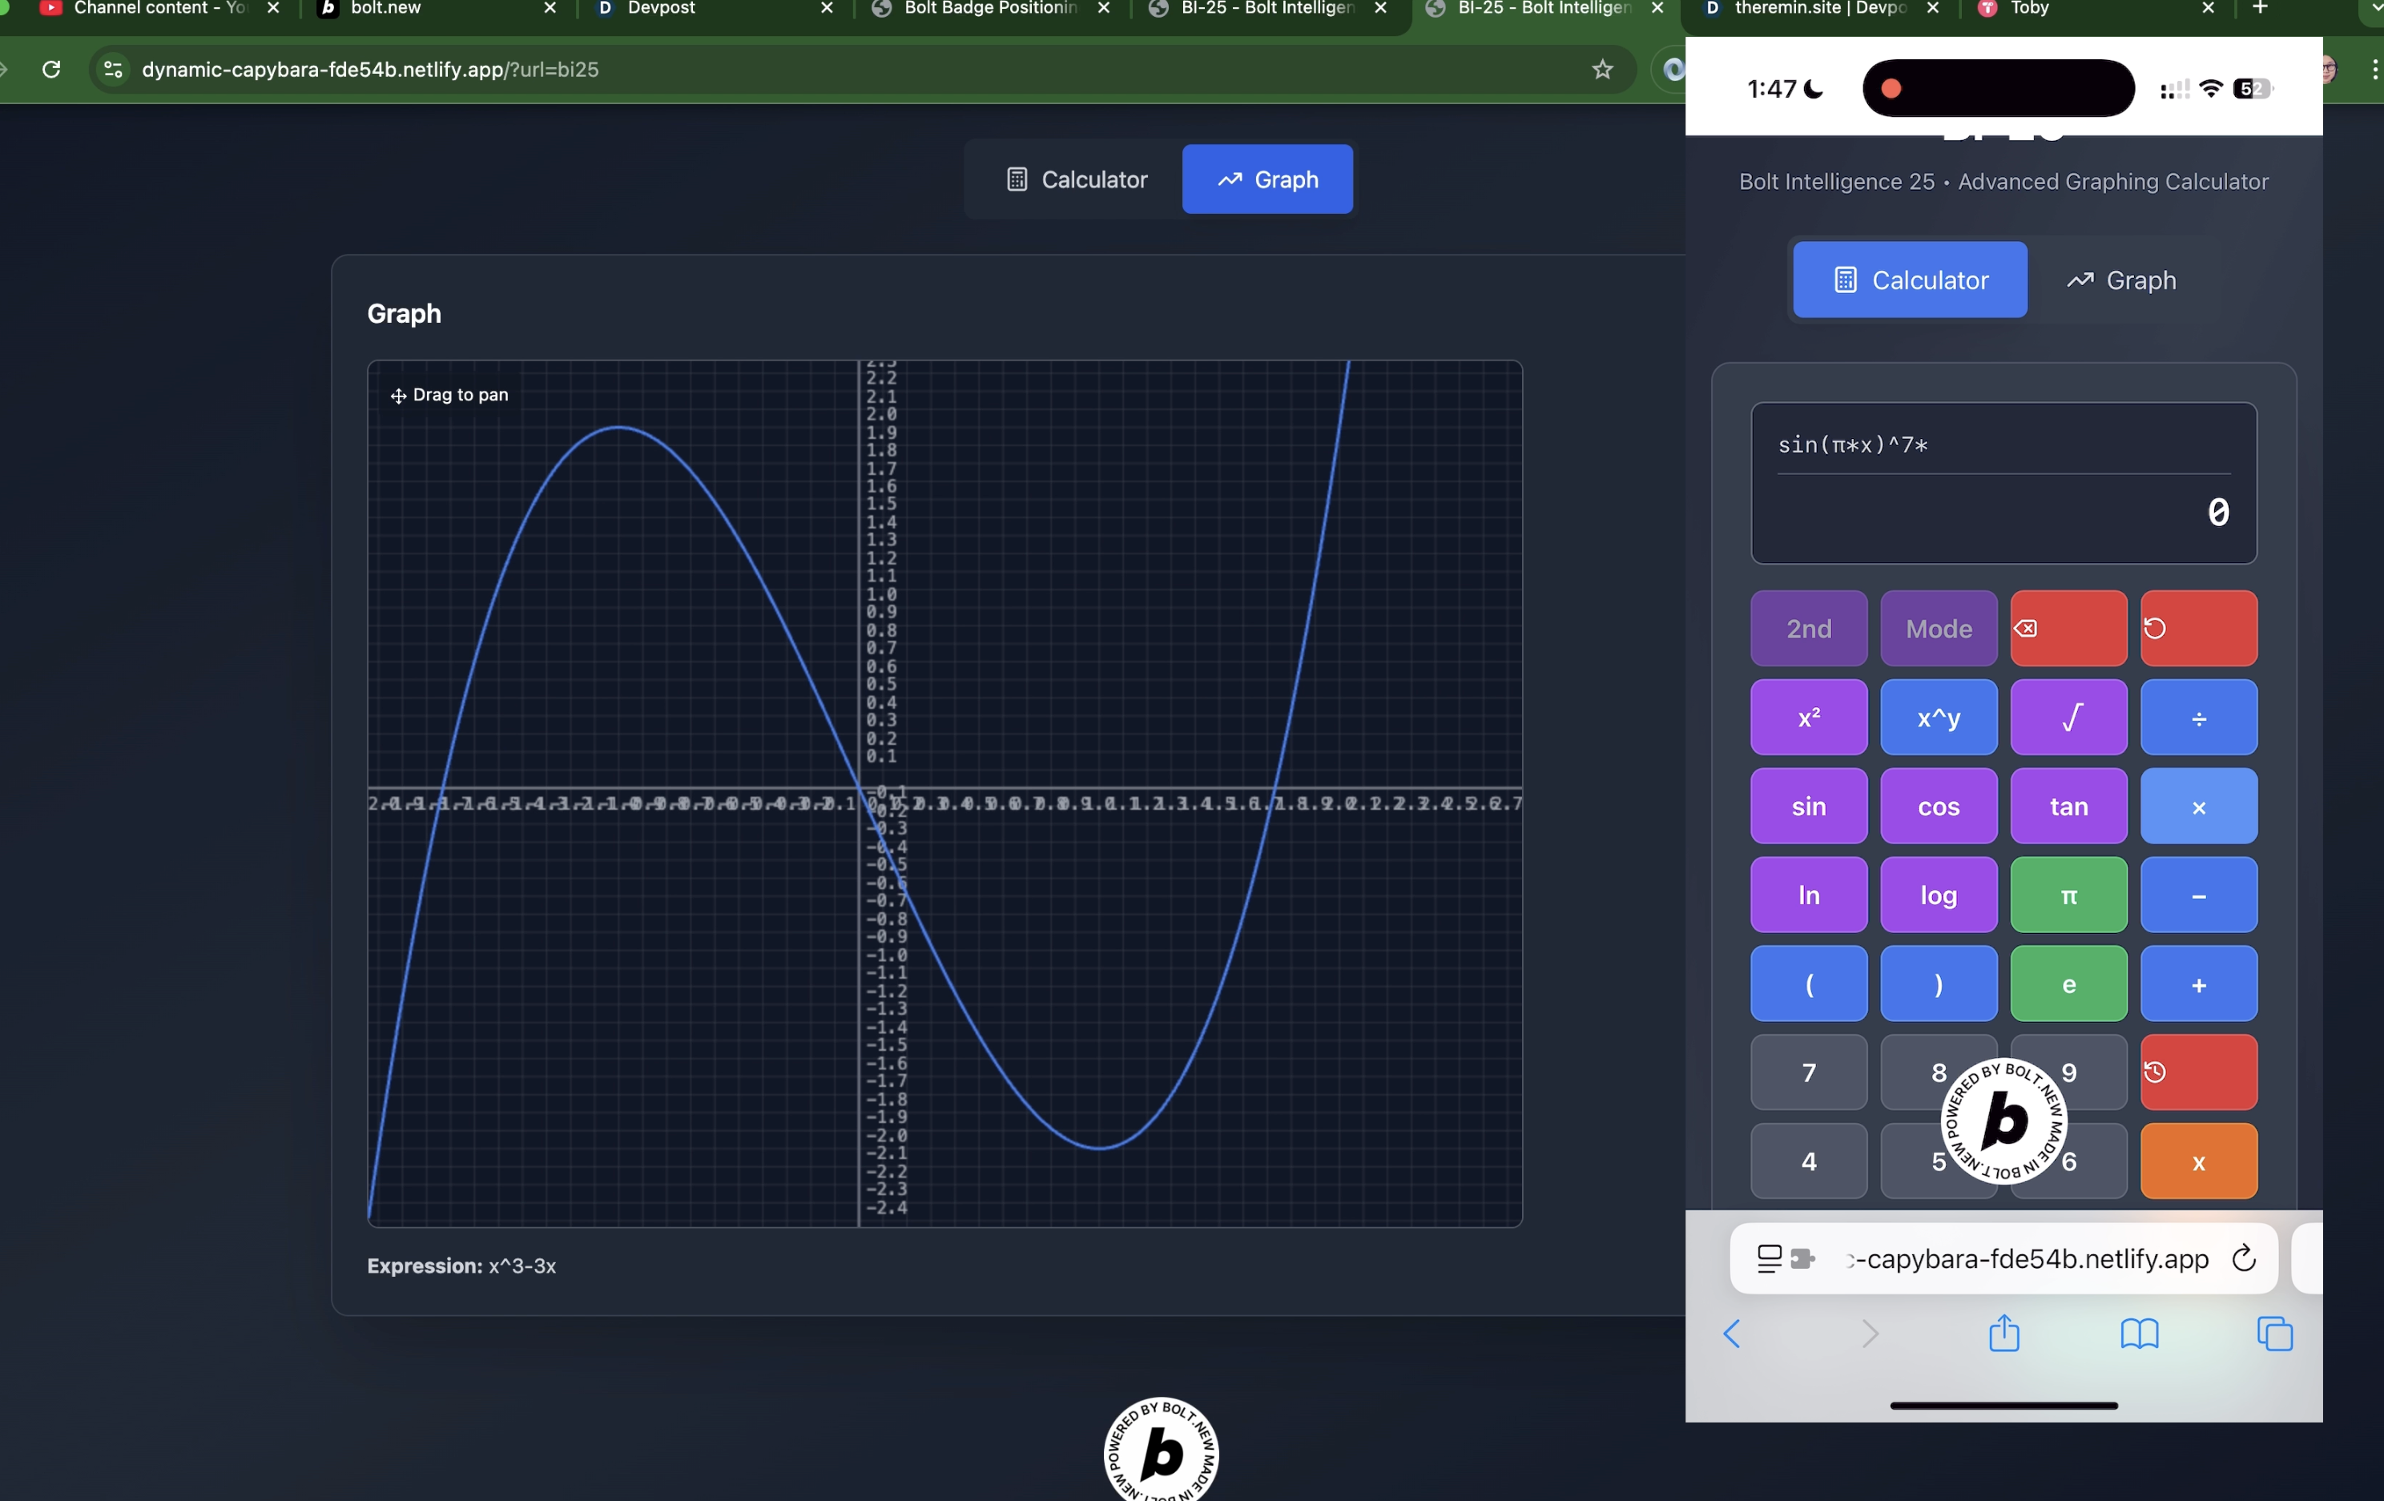Click the backspace delete icon button
Screen dimensions: 2384x1501
pos(2068,629)
